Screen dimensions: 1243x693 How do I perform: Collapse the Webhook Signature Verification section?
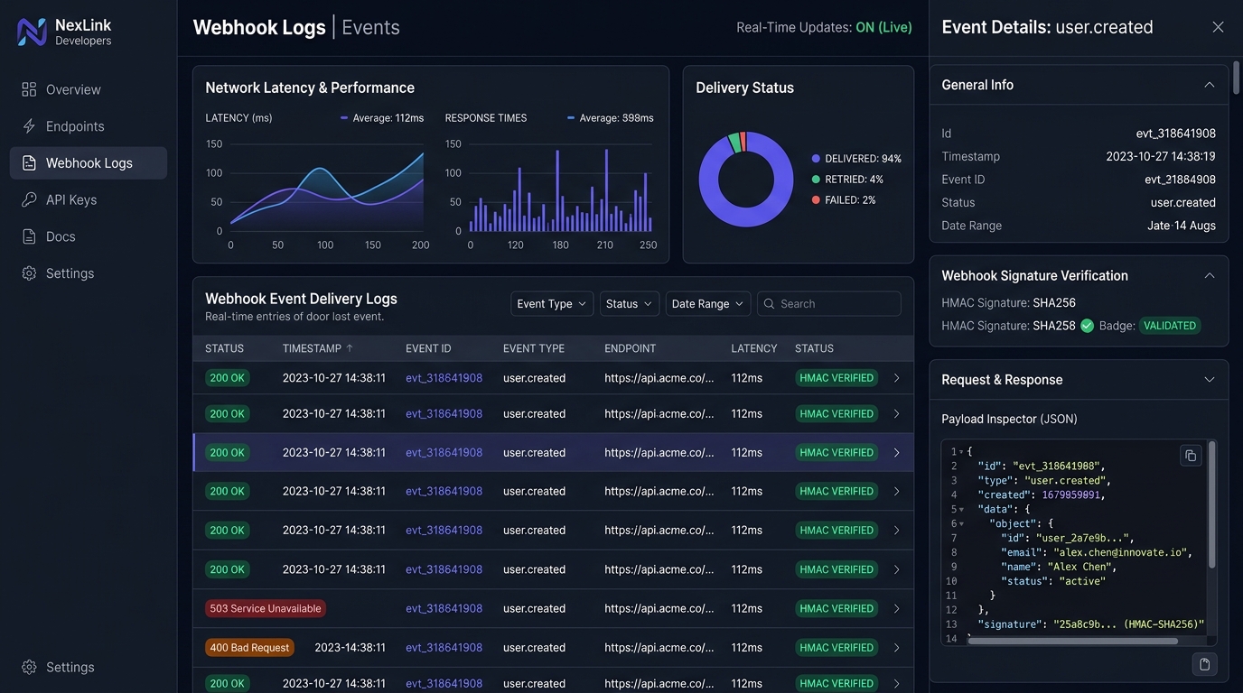(1209, 275)
